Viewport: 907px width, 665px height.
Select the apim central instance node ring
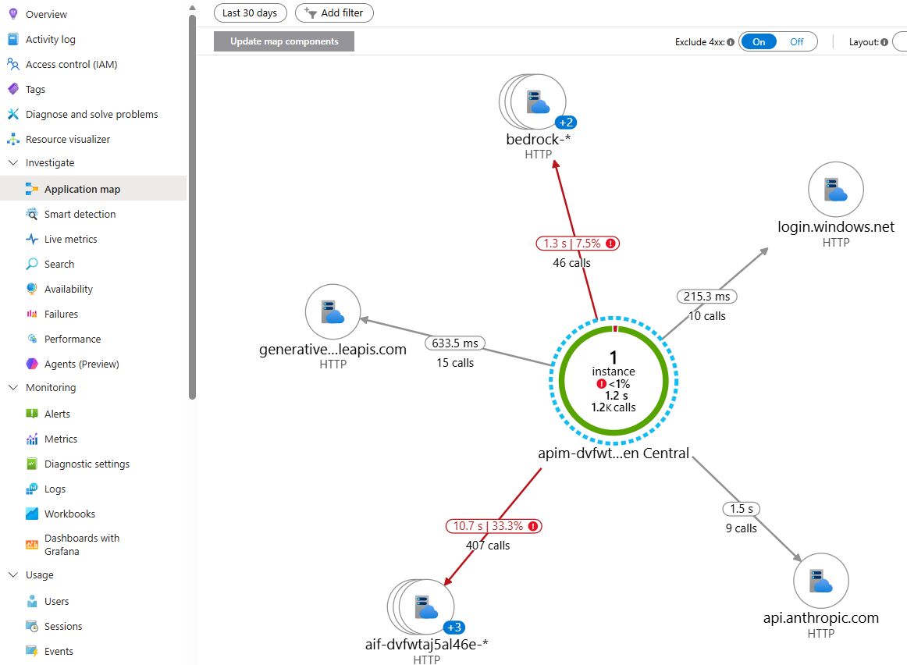point(614,381)
